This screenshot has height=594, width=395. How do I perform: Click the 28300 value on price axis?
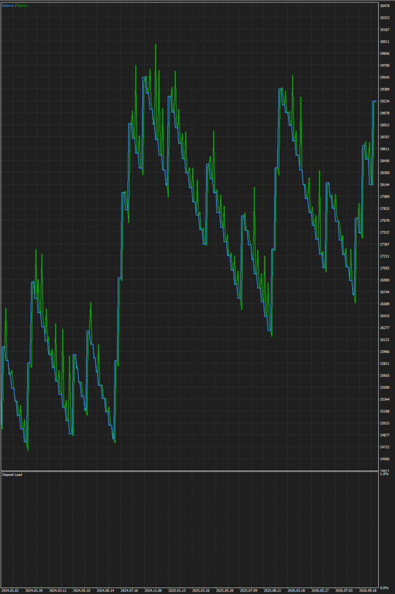385,173
